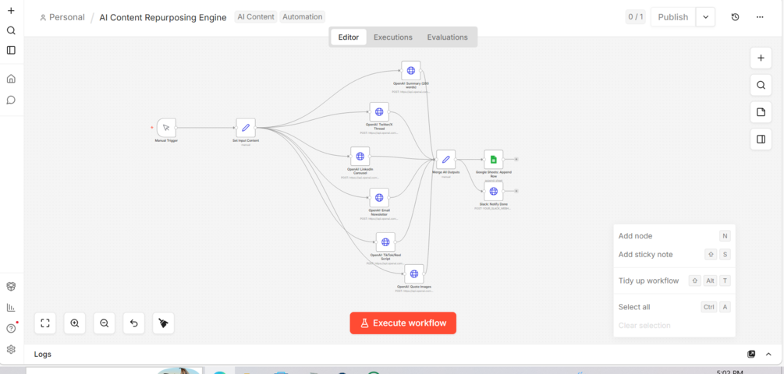Choose Add node from the context menu
This screenshot has width=784, height=374.
[x=674, y=235]
